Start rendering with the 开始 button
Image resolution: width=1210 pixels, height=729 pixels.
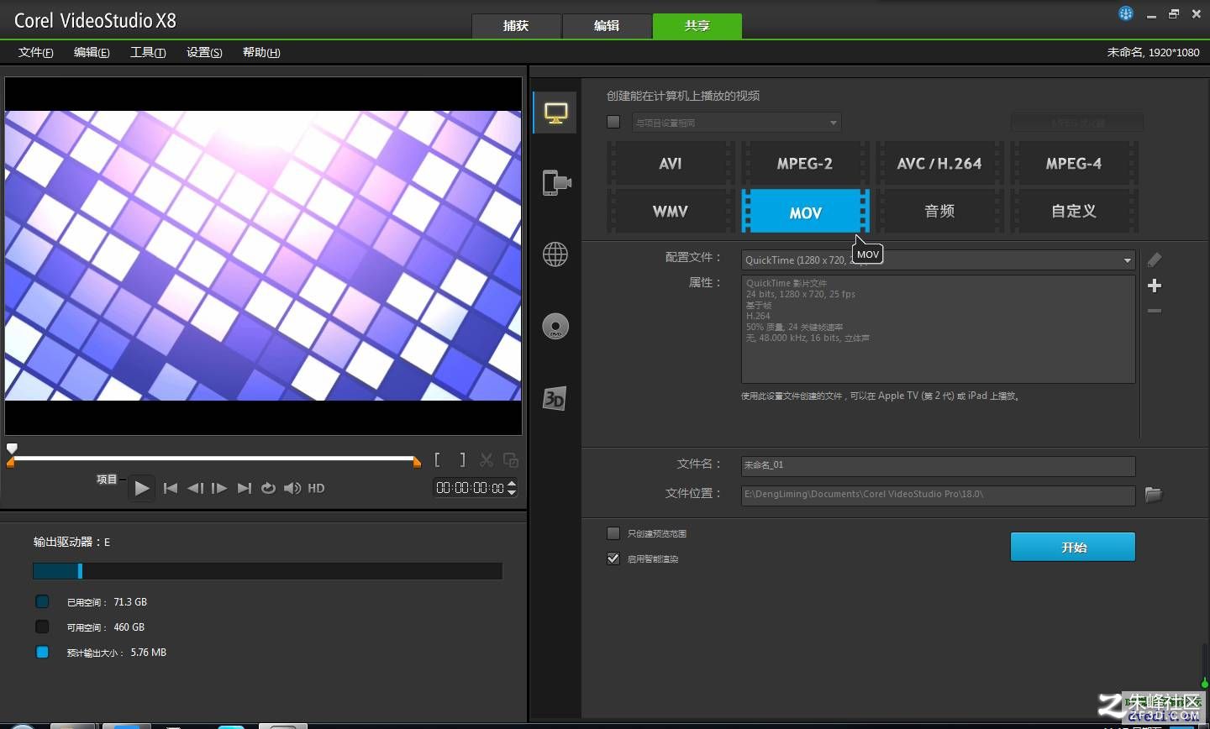tap(1073, 547)
